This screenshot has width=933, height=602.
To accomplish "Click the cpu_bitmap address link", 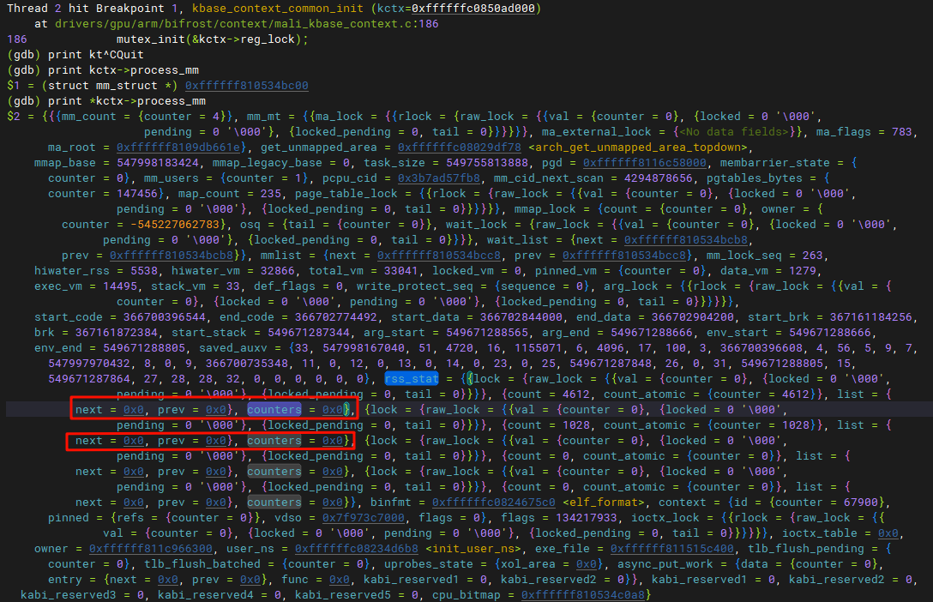I will [x=586, y=595].
